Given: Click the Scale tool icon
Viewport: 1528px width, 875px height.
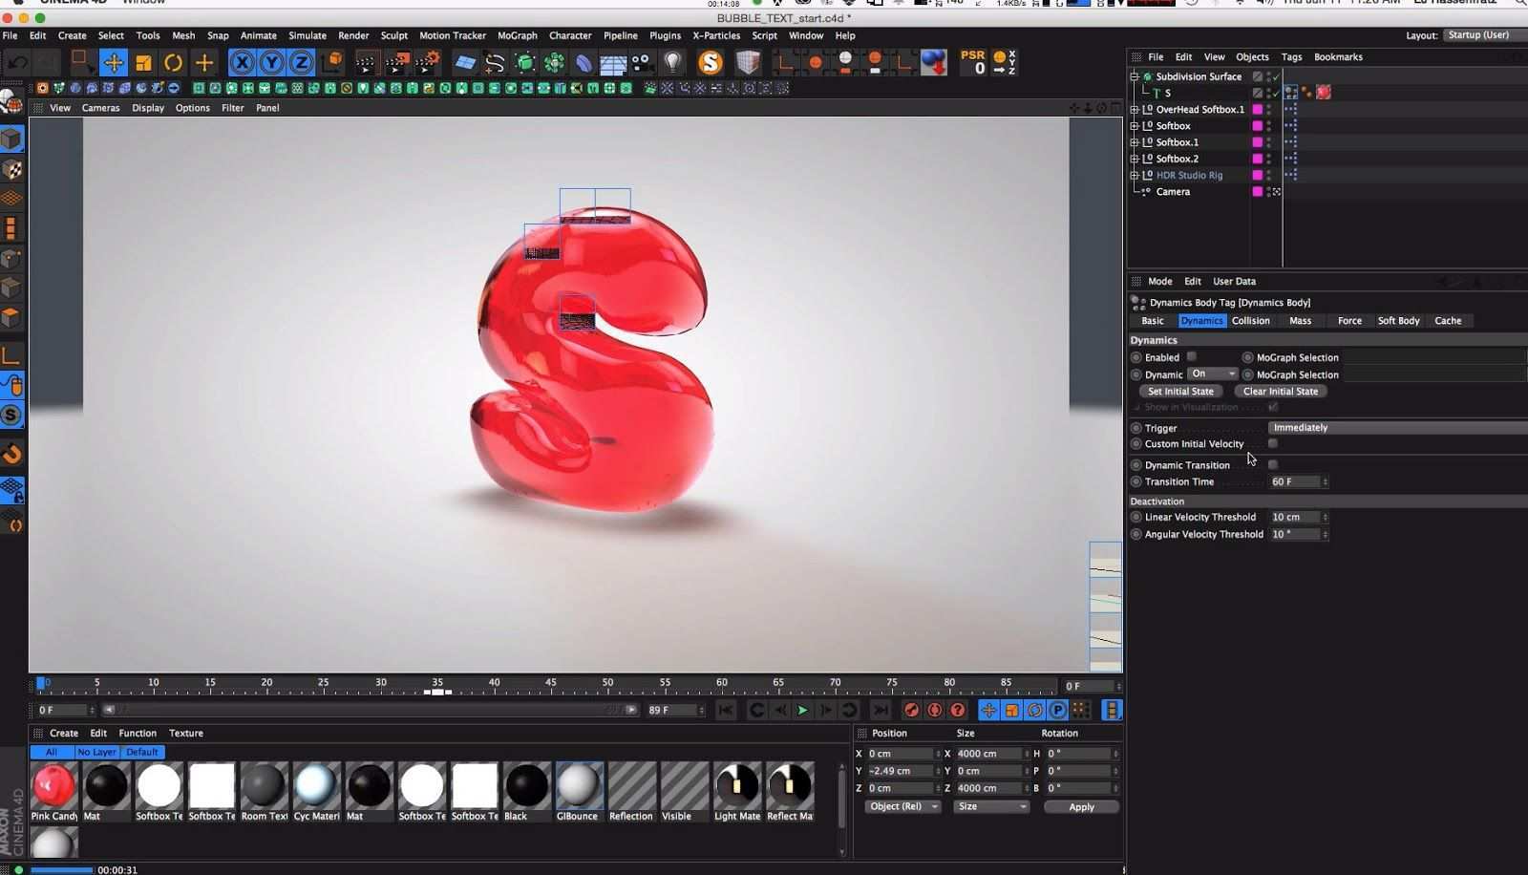Looking at the screenshot, I should click(143, 63).
